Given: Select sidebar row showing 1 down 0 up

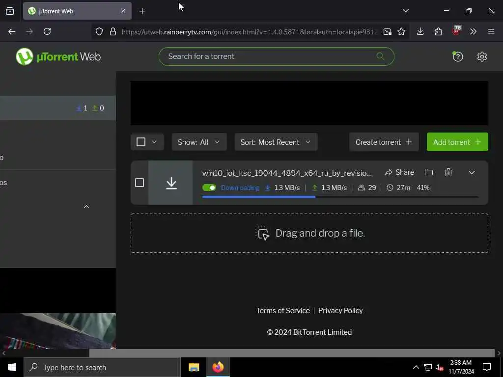Looking at the screenshot, I should point(58,108).
